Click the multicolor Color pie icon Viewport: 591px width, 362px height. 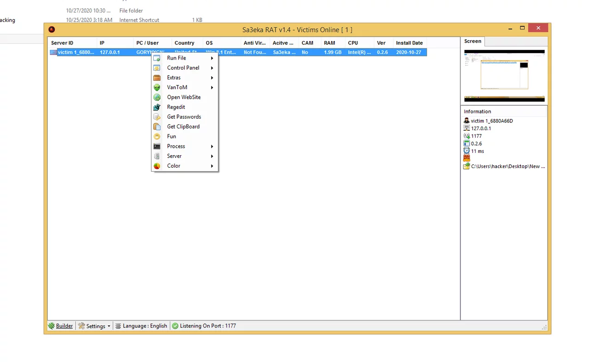coord(157,166)
